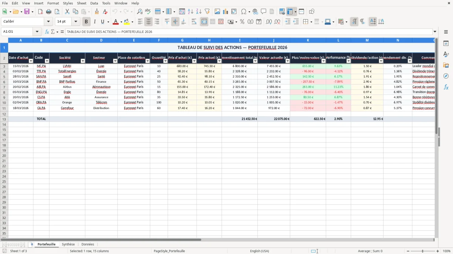453x254 pixels.
Task: Run the spelling check icon
Action: [148, 12]
